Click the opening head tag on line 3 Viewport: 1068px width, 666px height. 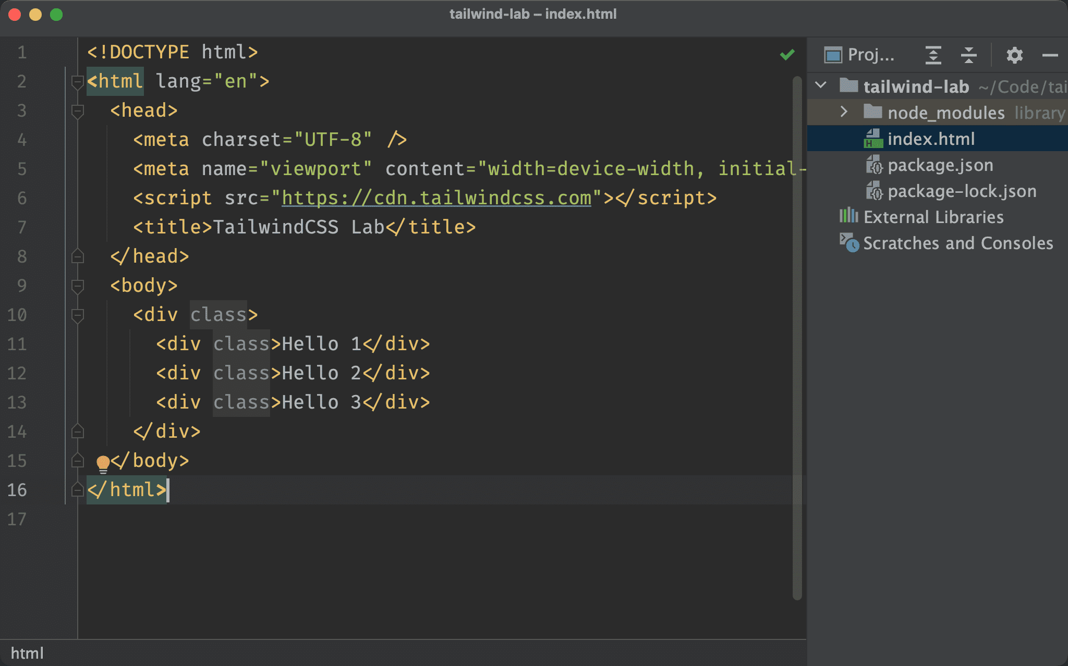(x=144, y=110)
